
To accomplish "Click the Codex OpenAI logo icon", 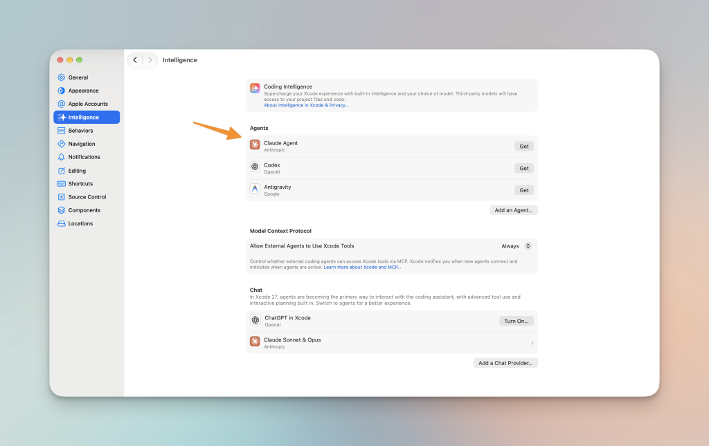I will tap(255, 167).
